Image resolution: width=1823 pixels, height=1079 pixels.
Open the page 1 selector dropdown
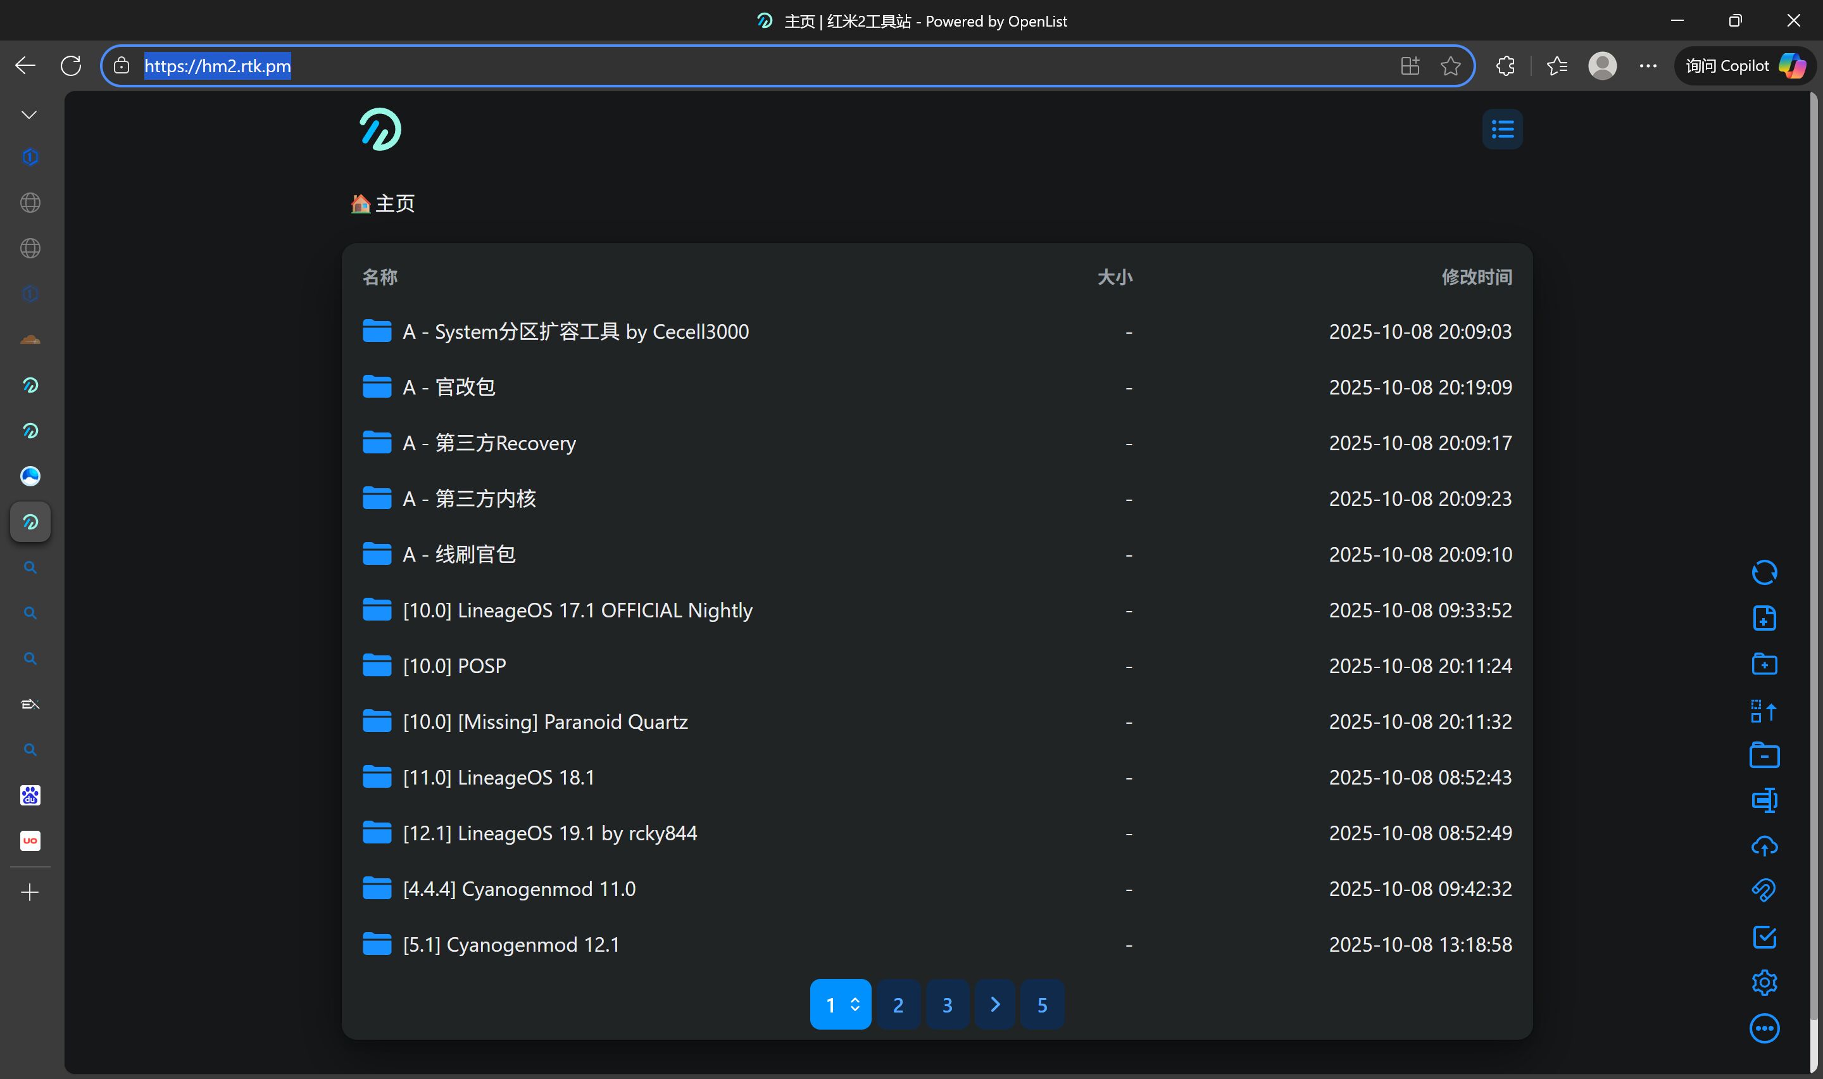840,1004
